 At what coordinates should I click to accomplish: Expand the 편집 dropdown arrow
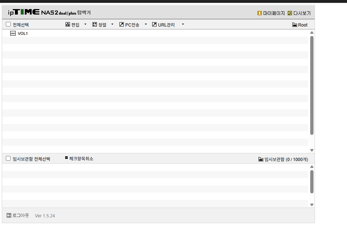point(86,24)
